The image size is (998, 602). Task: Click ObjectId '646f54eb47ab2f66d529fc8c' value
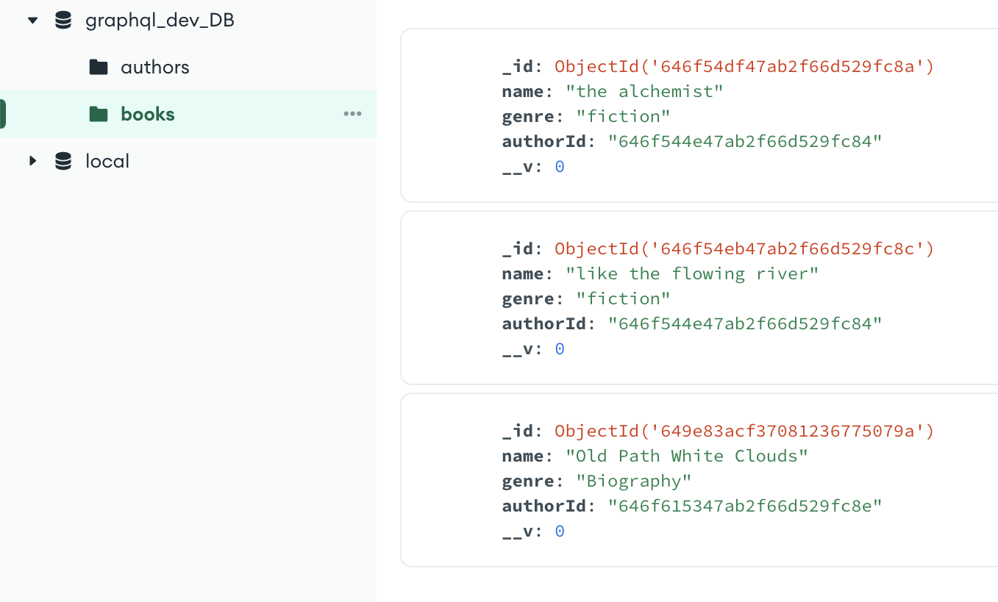pyautogui.click(x=744, y=249)
